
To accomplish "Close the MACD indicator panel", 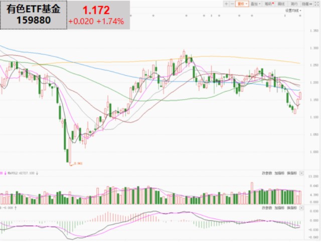I will pyautogui.click(x=301, y=208).
